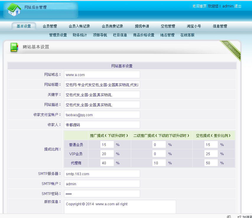Click the 网站域名 input field
This screenshot has height=218, width=252.
coord(102,75)
